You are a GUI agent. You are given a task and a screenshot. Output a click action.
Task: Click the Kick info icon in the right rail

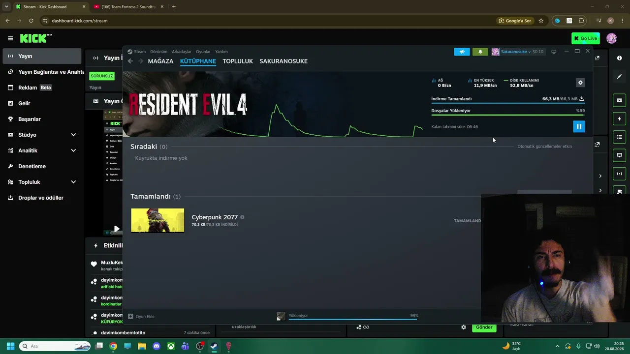[619, 58]
